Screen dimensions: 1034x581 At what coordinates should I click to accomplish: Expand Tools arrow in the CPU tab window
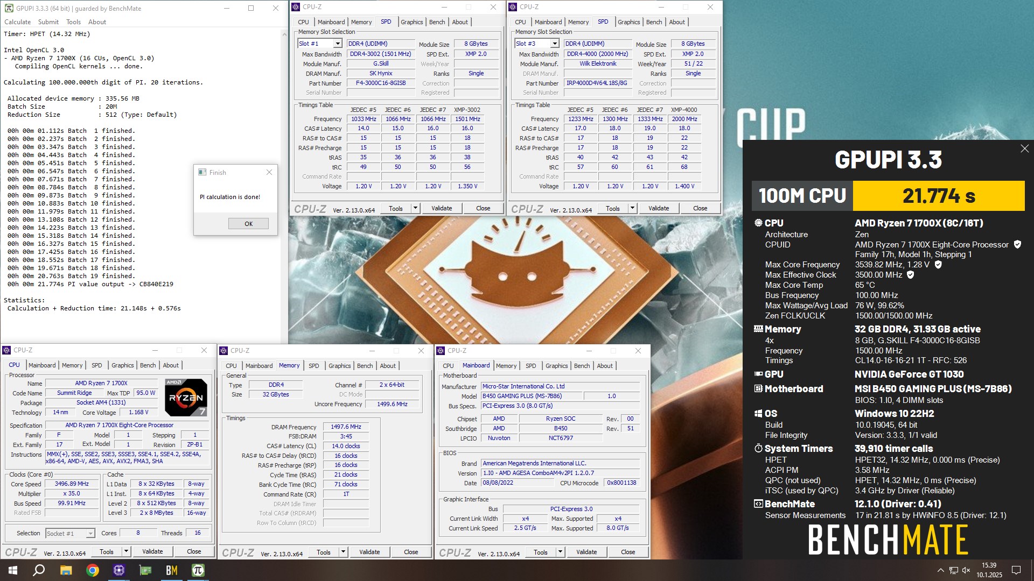(126, 551)
